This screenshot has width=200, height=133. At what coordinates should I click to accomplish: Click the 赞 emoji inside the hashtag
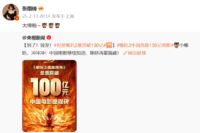109,45
